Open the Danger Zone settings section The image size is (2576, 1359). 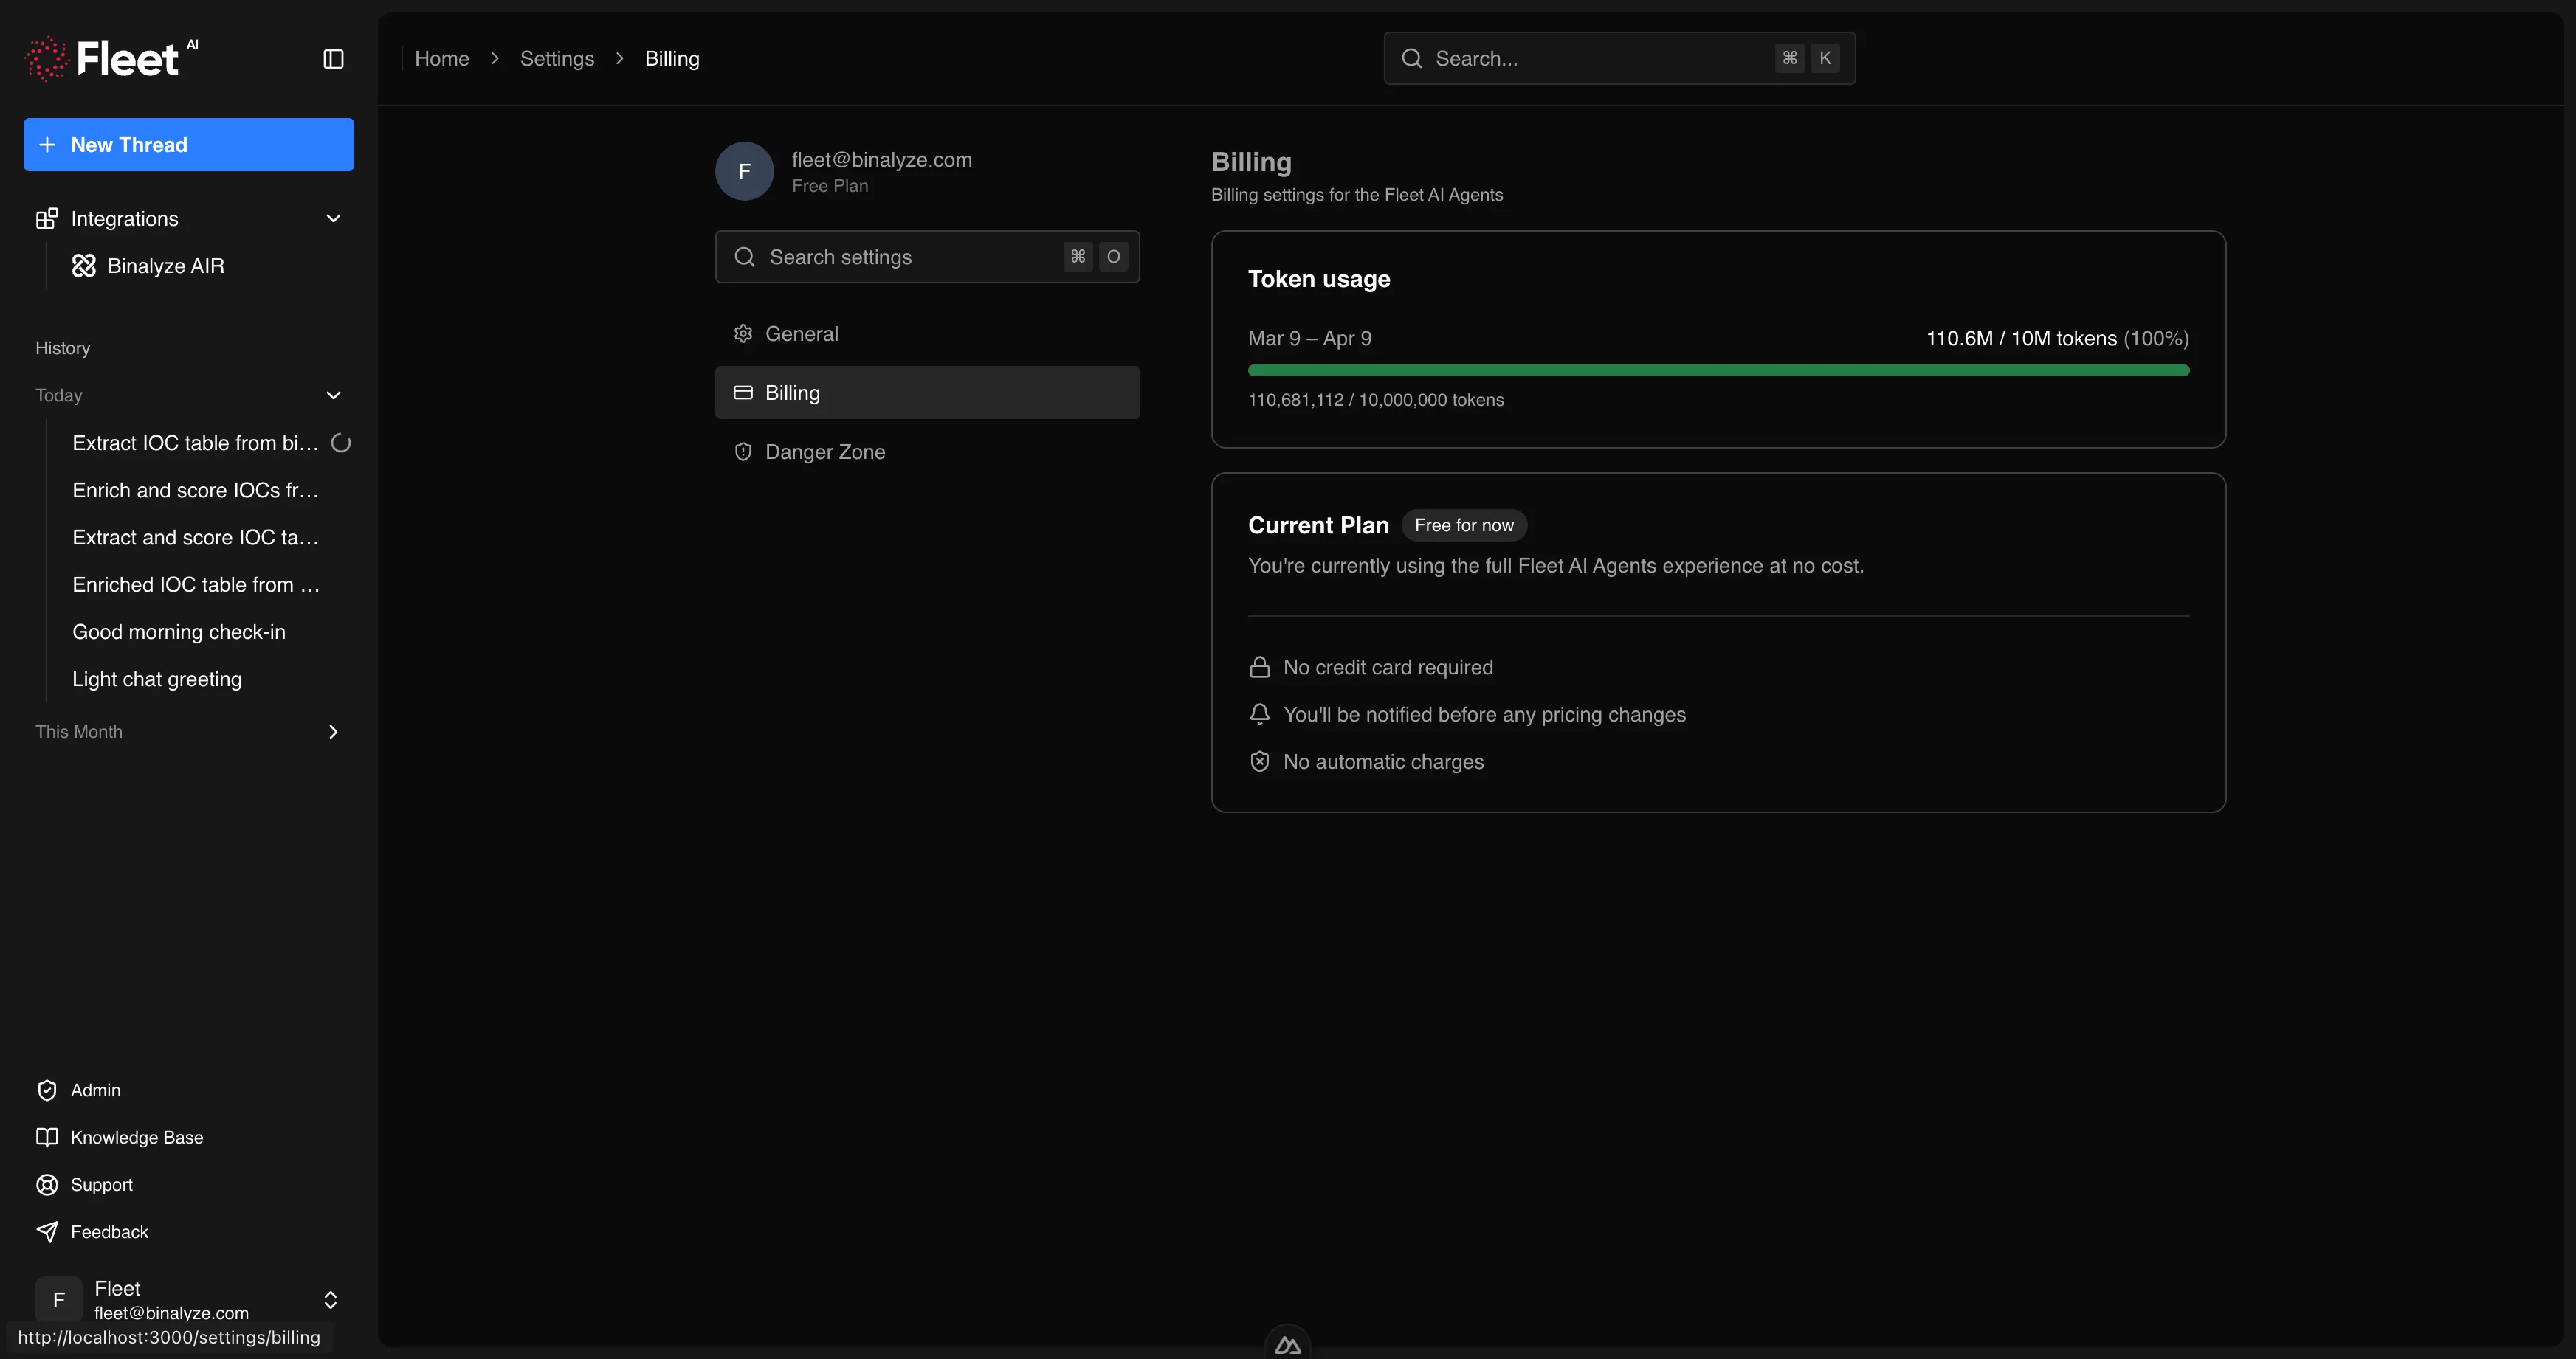click(x=825, y=451)
